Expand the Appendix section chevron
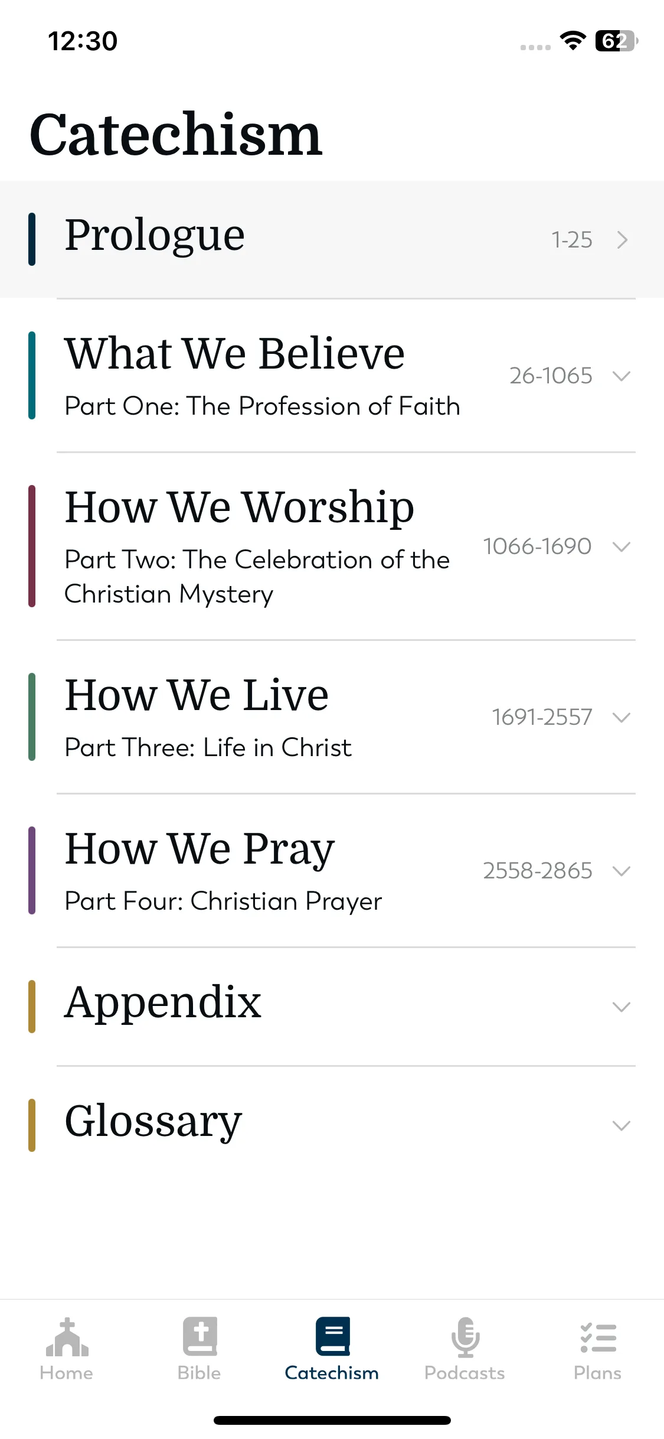Image resolution: width=664 pixels, height=1439 pixels. pyautogui.click(x=622, y=1007)
